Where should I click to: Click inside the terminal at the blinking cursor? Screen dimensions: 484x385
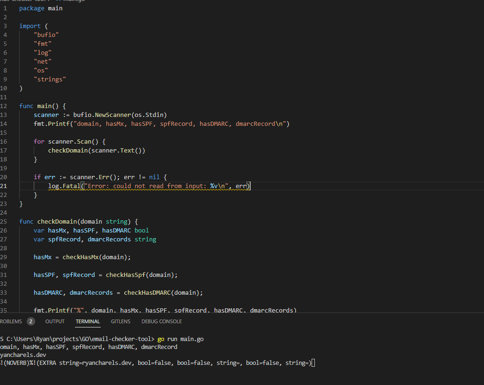(x=313, y=362)
